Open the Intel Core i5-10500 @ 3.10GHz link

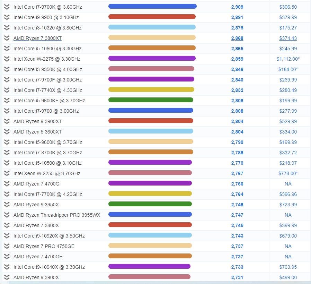coord(47,163)
